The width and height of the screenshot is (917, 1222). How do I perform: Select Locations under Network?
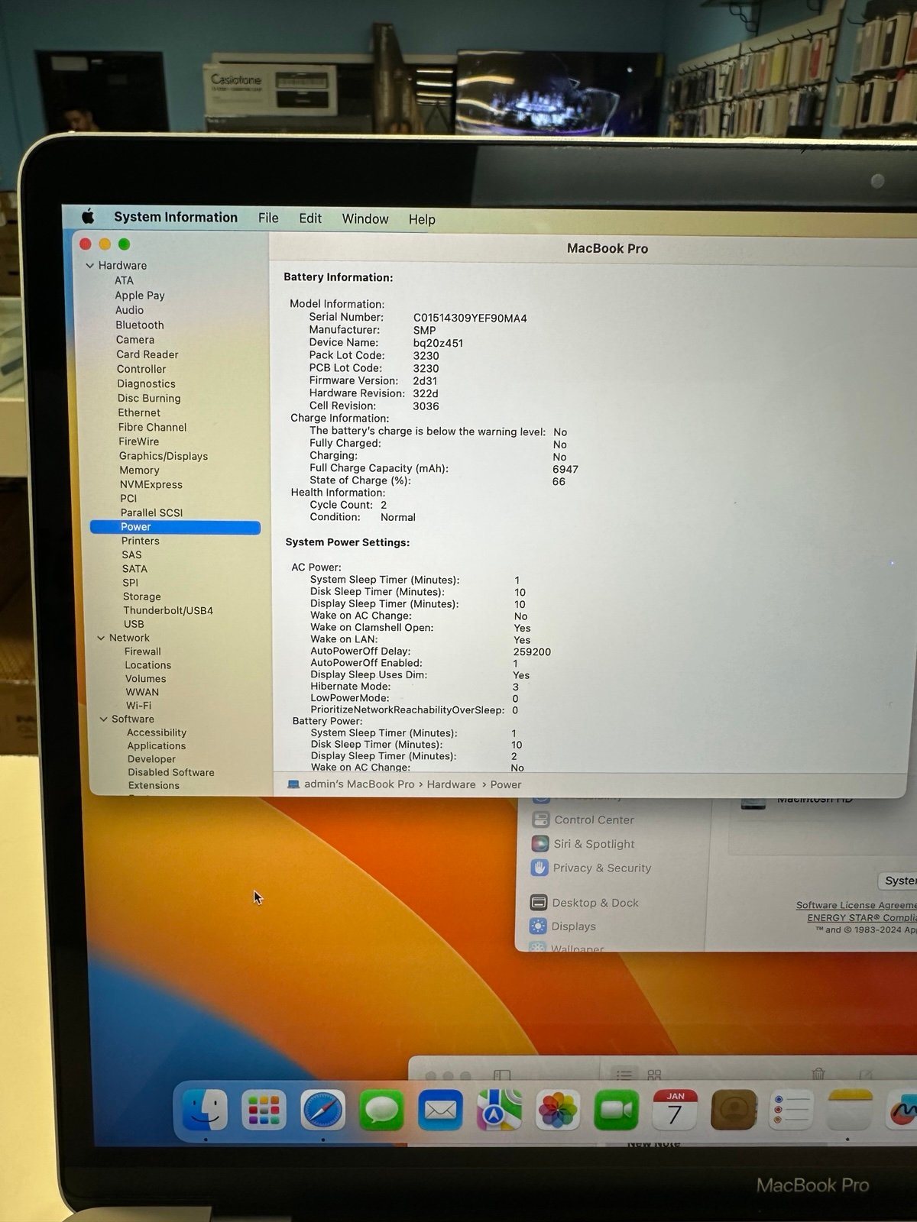148,665
